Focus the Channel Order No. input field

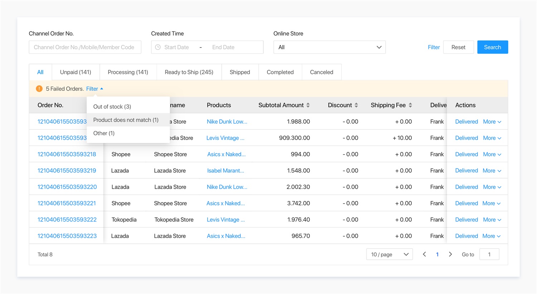pyautogui.click(x=85, y=47)
